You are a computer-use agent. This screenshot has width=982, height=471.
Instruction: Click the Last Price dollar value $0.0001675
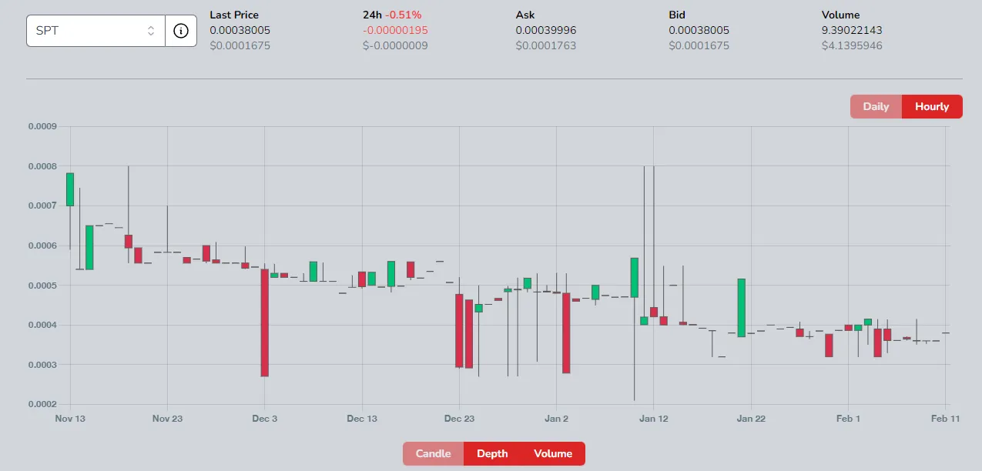pos(240,45)
